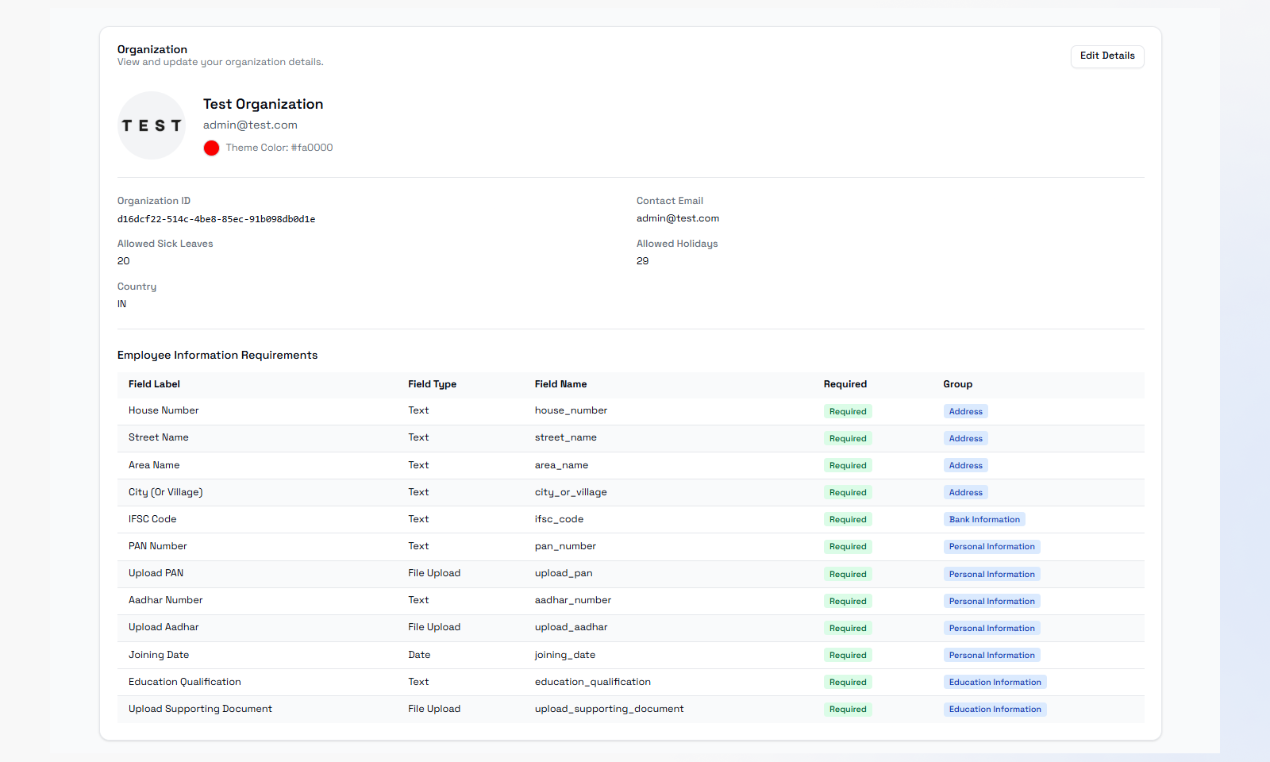This screenshot has height=762, width=1270.
Task: Click the TEST organization logo avatar
Action: pyautogui.click(x=152, y=125)
